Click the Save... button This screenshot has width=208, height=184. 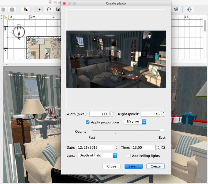[133, 166]
